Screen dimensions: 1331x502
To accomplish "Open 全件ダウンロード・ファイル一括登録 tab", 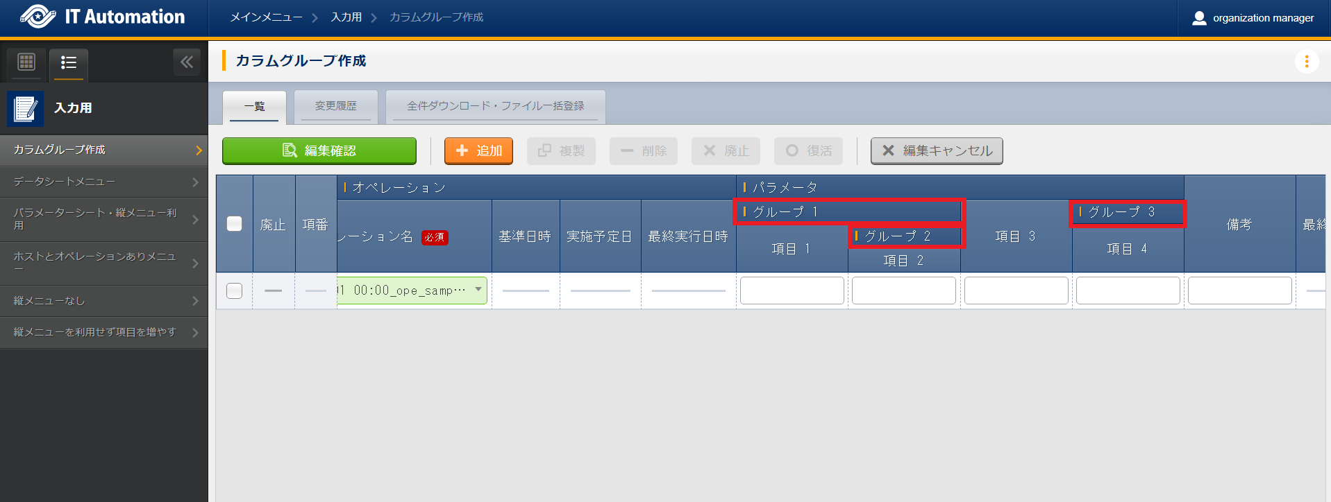I will tap(495, 106).
